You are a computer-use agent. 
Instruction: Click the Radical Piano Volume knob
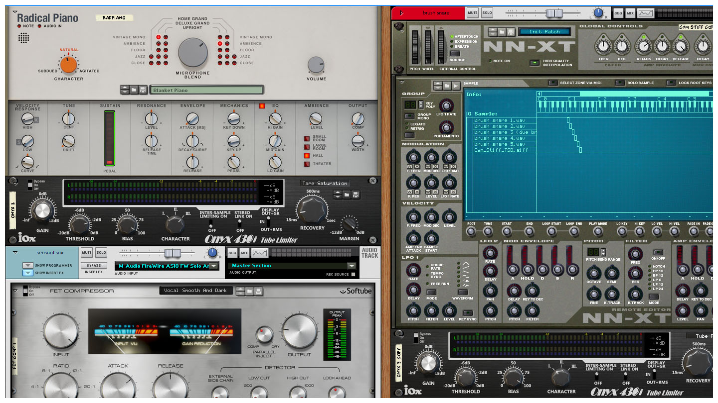click(x=316, y=66)
